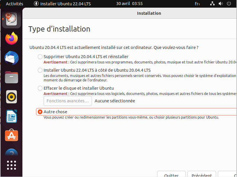
Task: Open the volume speaker icon
Action: [x=221, y=4]
